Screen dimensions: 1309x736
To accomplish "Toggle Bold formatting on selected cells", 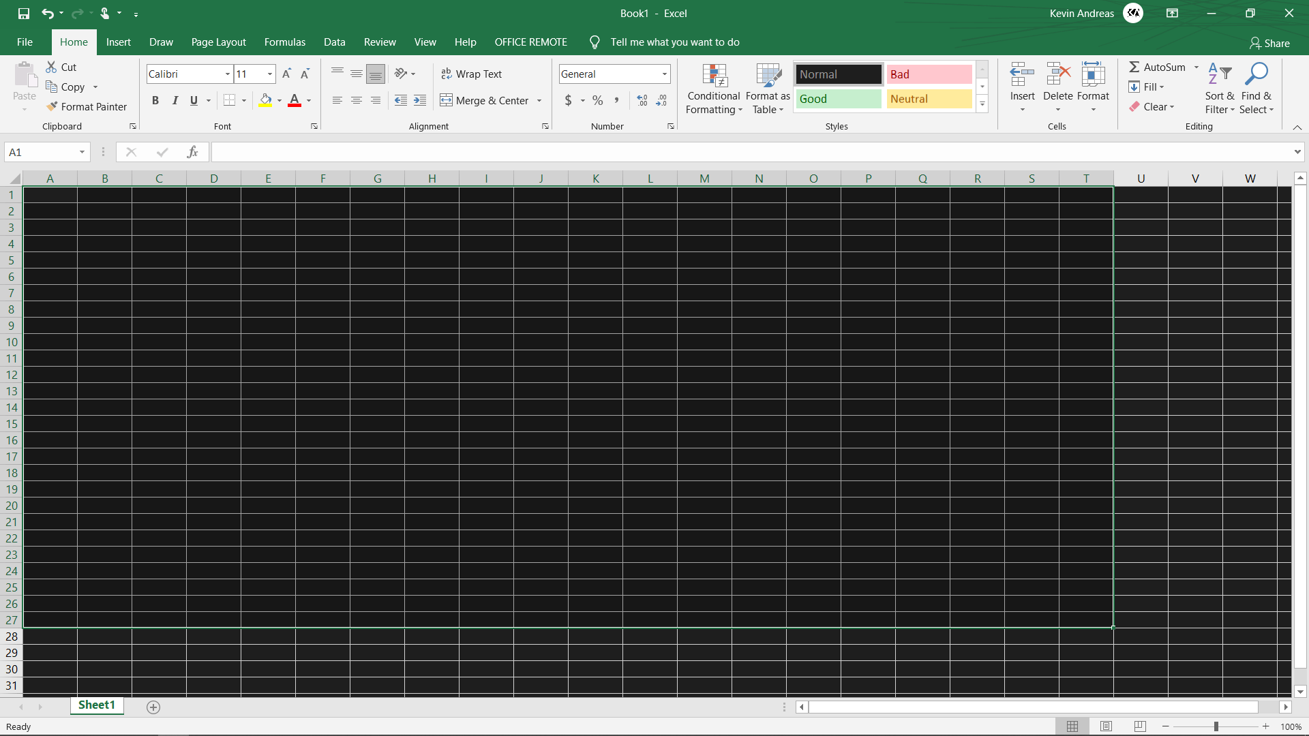I will [155, 99].
